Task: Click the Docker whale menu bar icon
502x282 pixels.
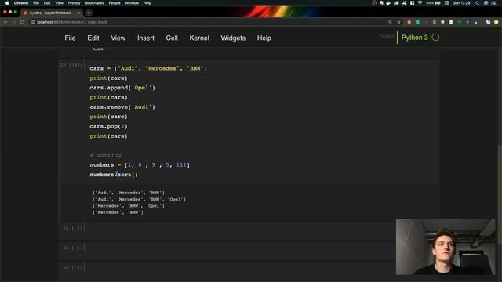Action: point(388,3)
